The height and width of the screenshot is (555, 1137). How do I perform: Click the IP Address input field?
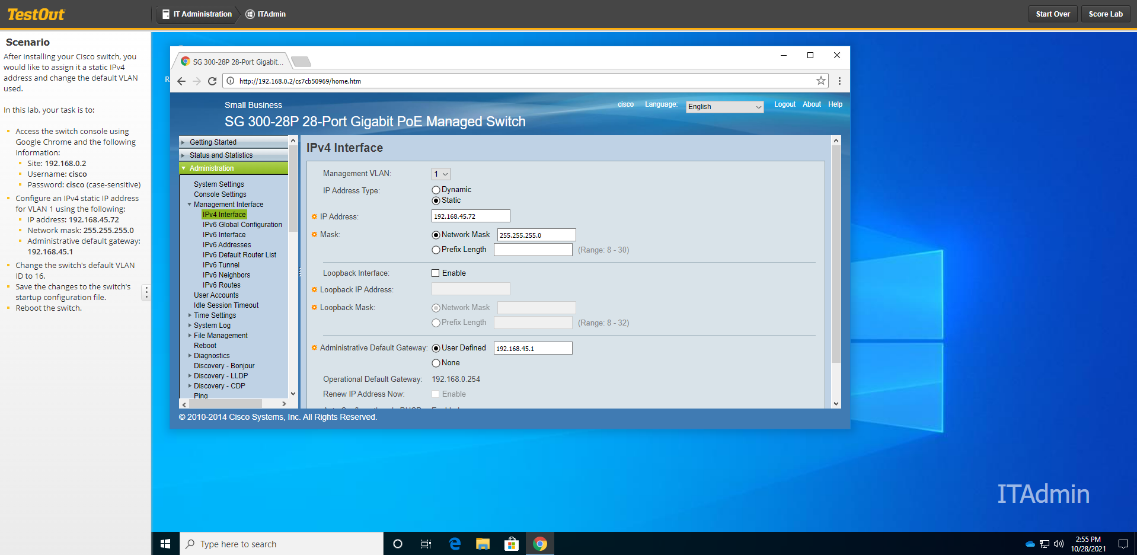pyautogui.click(x=471, y=216)
